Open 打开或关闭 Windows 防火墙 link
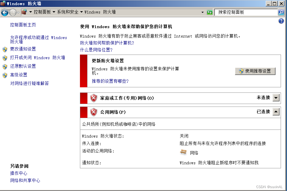287x191 pixels. click(x=38, y=57)
